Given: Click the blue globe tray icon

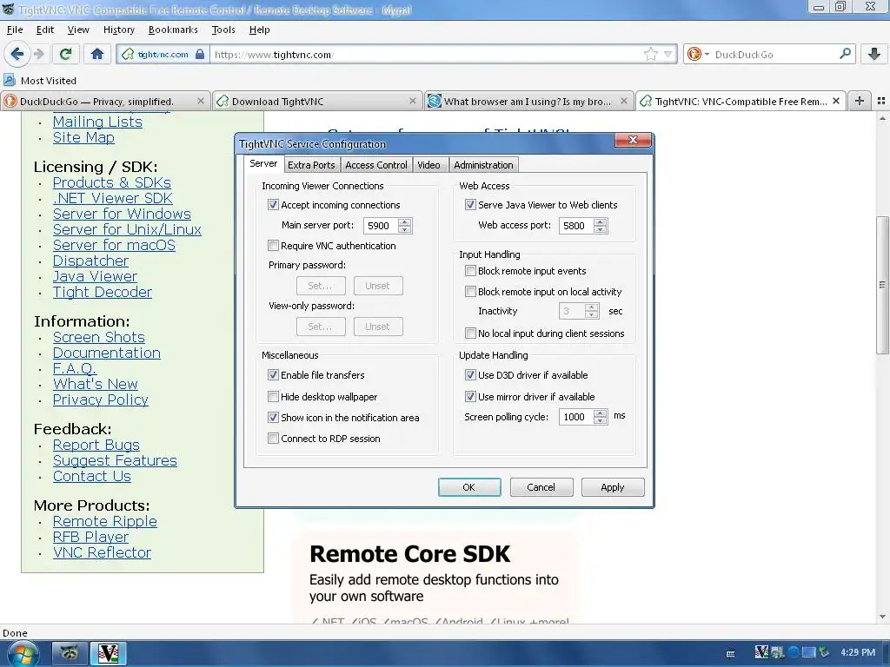Looking at the screenshot, I should [794, 653].
